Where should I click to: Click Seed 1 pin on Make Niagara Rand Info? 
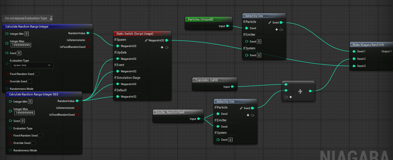coord(354,51)
